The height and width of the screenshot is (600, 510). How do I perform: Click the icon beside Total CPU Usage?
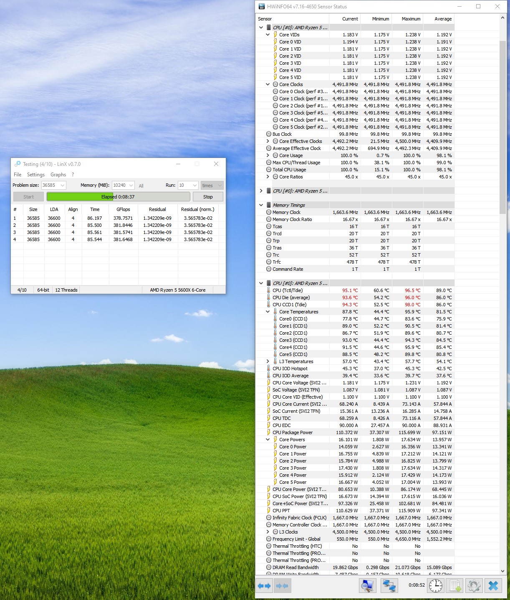(269, 170)
